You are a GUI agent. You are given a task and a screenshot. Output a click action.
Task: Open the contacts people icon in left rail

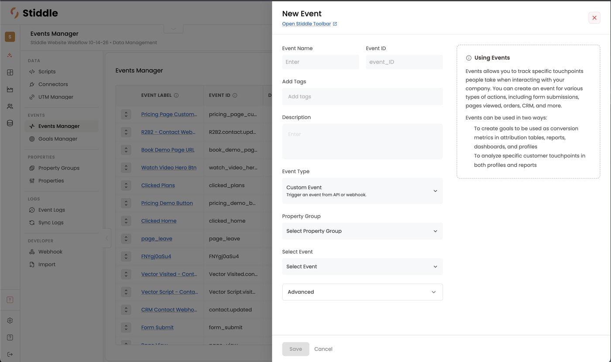(10, 106)
